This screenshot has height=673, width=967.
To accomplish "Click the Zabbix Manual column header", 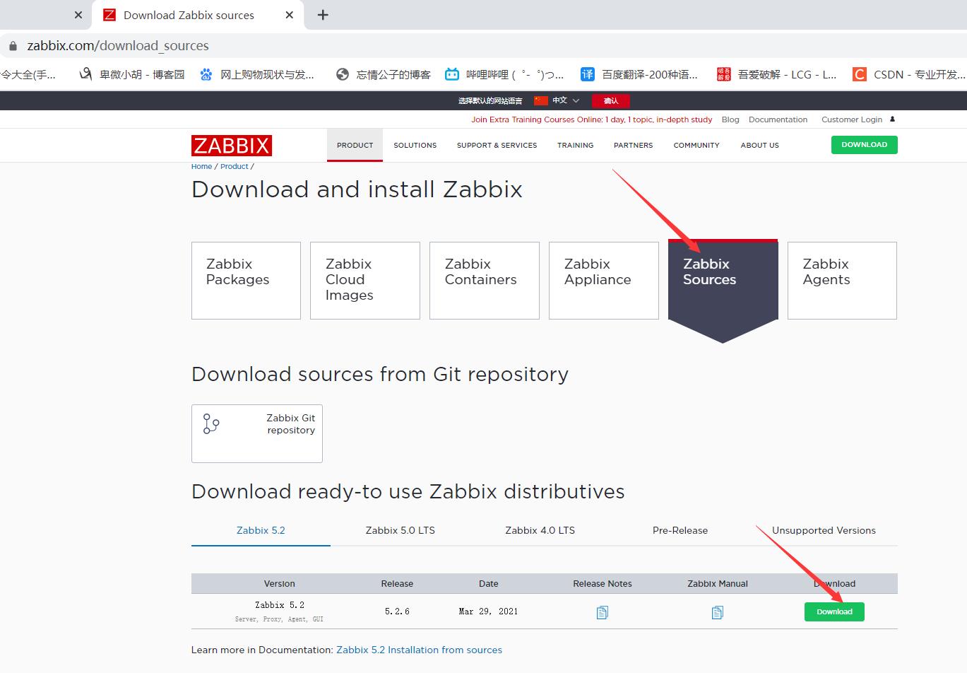I will 718,584.
